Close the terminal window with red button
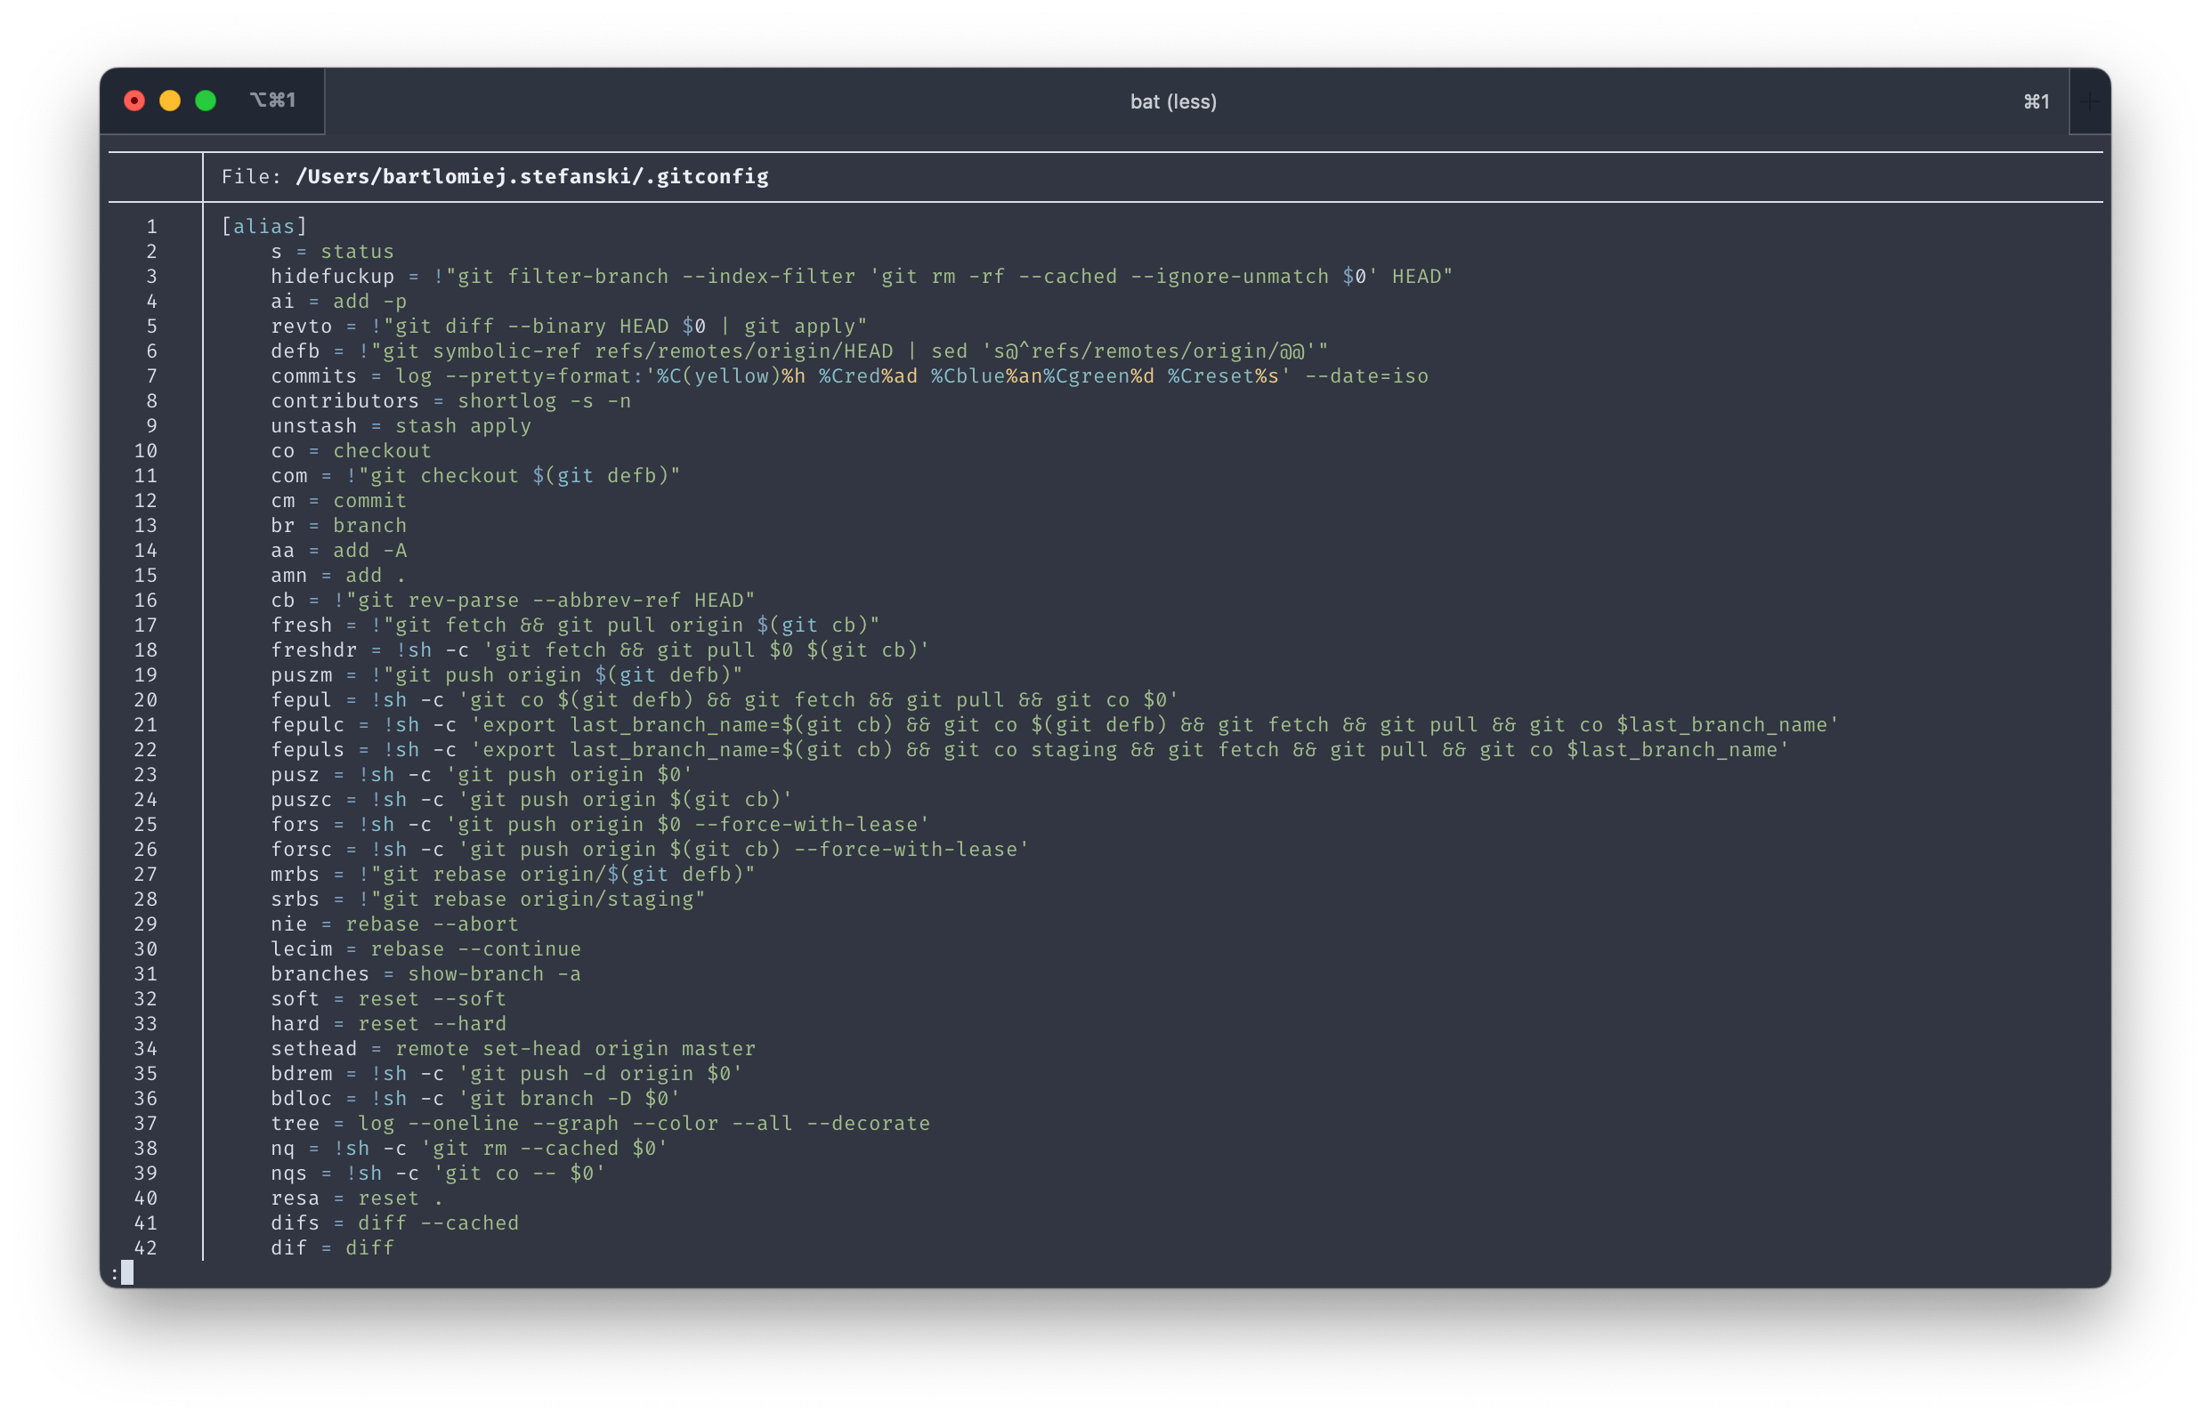2211x1420 pixels. 134,100
